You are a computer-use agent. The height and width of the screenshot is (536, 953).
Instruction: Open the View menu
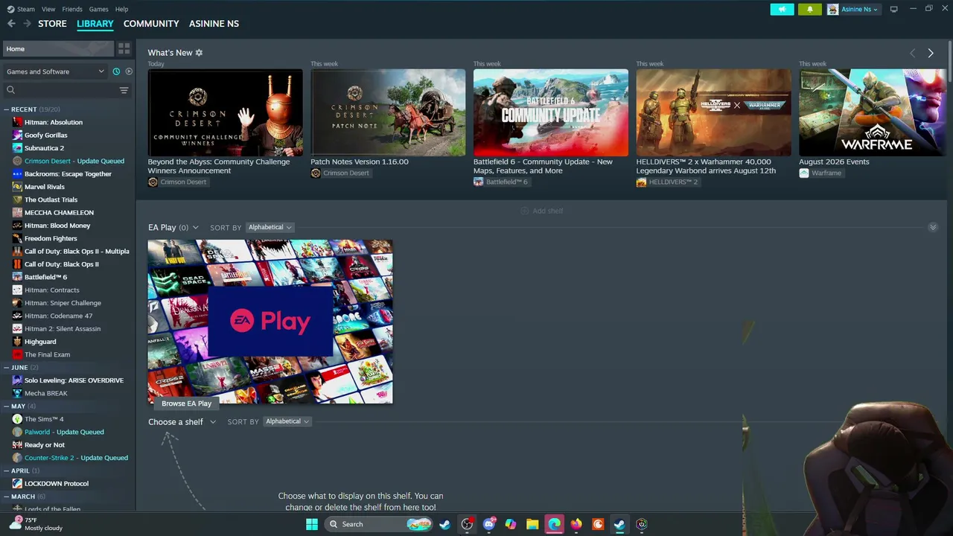(x=48, y=9)
